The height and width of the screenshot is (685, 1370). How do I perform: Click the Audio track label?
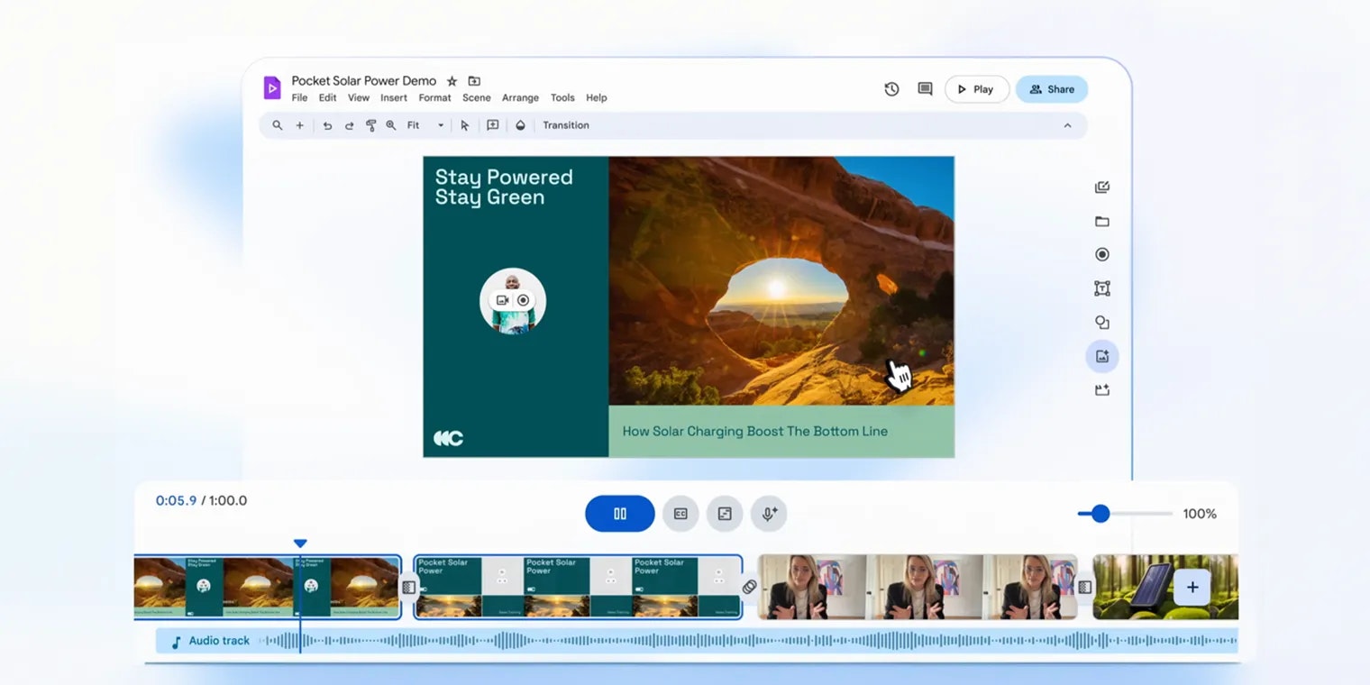pos(219,641)
